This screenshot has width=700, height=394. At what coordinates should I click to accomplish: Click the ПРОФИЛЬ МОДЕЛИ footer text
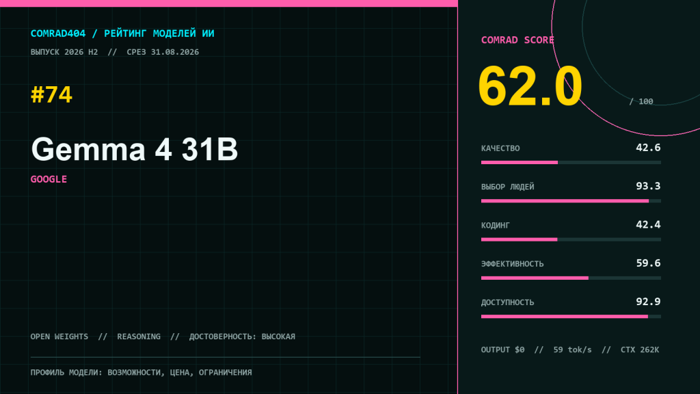(141, 372)
